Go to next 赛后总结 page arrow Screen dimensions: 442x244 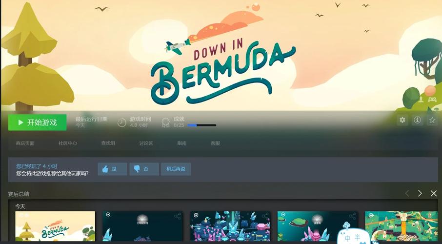(x=420, y=193)
